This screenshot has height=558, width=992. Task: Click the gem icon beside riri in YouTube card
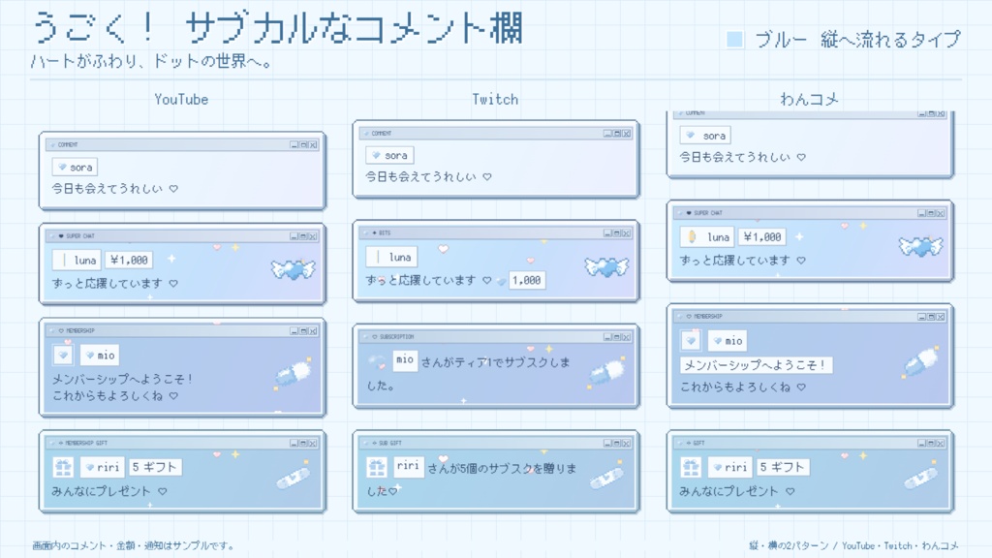point(90,468)
